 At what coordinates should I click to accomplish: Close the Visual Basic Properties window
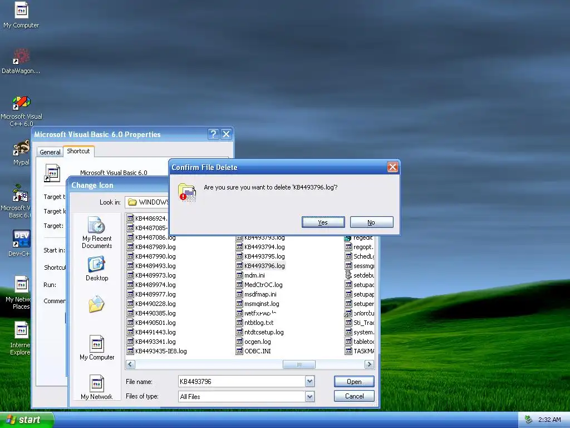226,134
